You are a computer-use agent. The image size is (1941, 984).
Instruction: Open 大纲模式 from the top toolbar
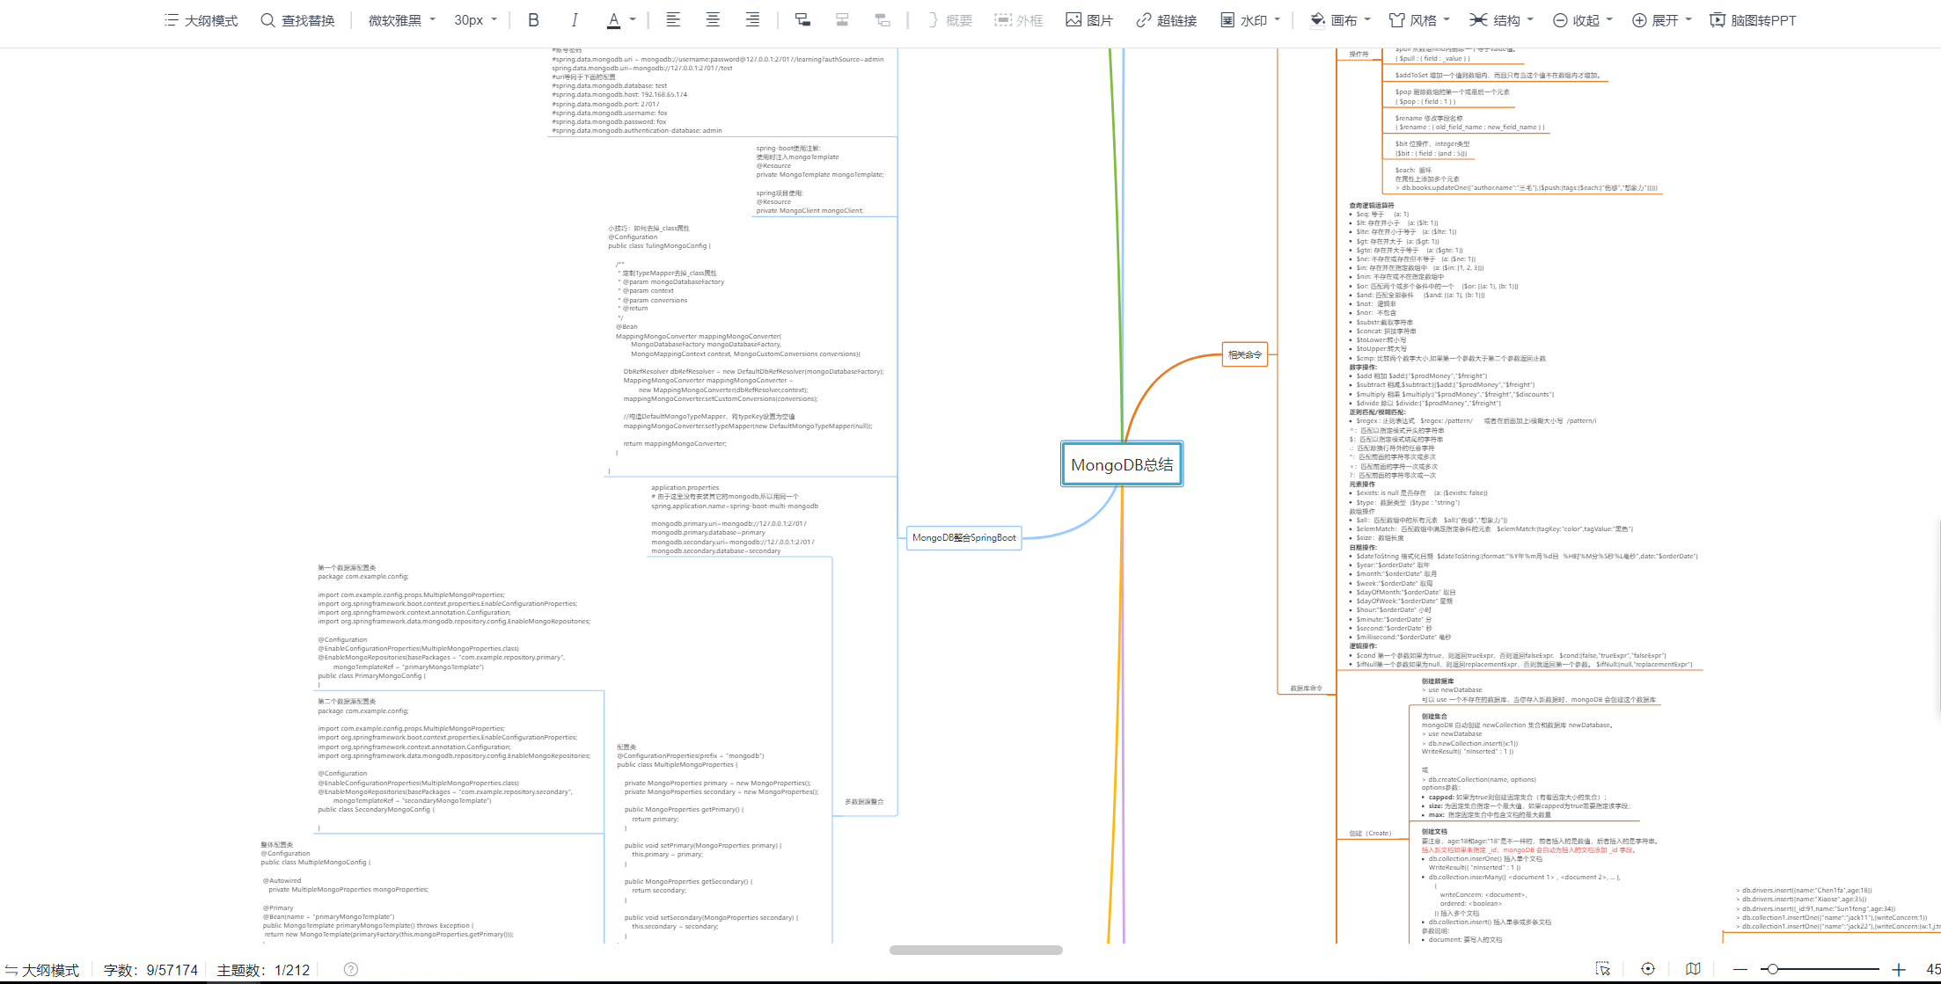pyautogui.click(x=201, y=20)
